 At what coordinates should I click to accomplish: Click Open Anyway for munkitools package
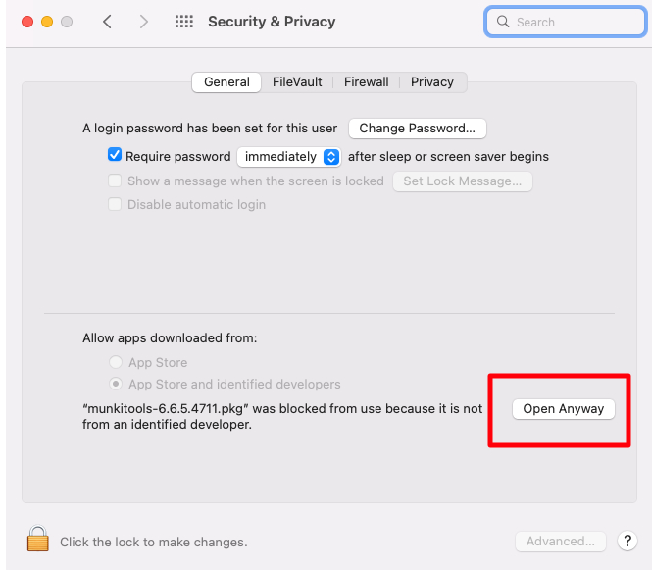[x=563, y=409]
